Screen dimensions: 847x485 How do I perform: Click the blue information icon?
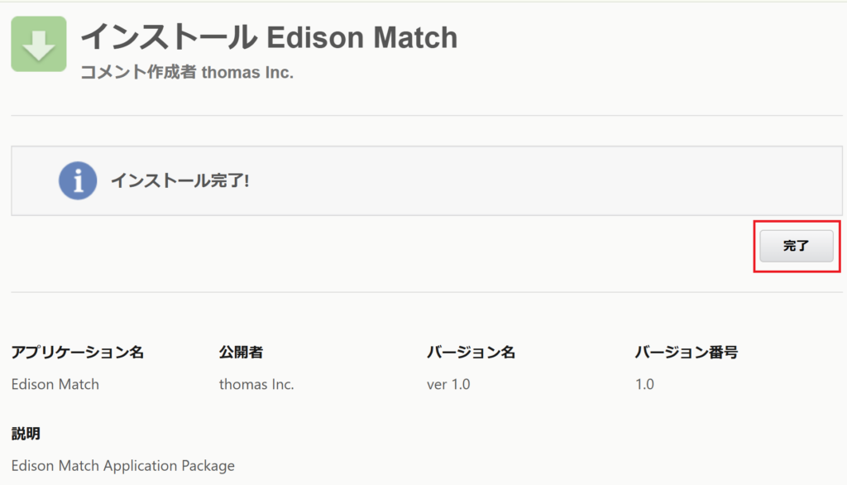[78, 180]
